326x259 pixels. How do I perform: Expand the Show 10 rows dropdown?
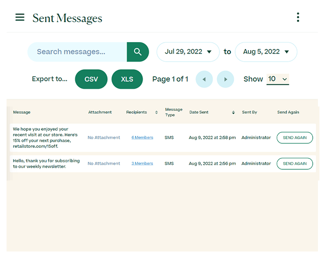point(278,79)
